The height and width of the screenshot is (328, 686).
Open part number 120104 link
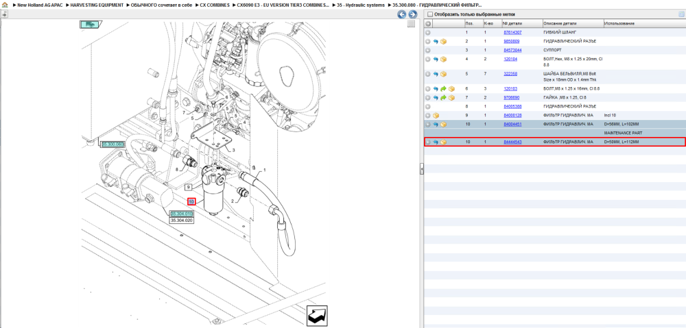click(510, 58)
